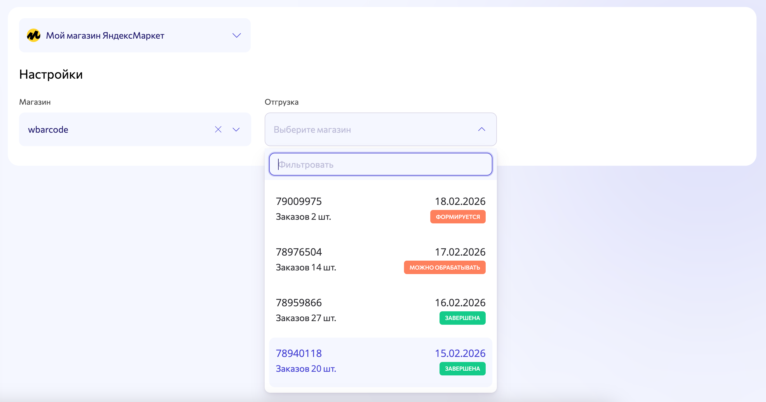Expand the Мой магазин ЯндексМаркет dropdown chevron

coord(236,35)
